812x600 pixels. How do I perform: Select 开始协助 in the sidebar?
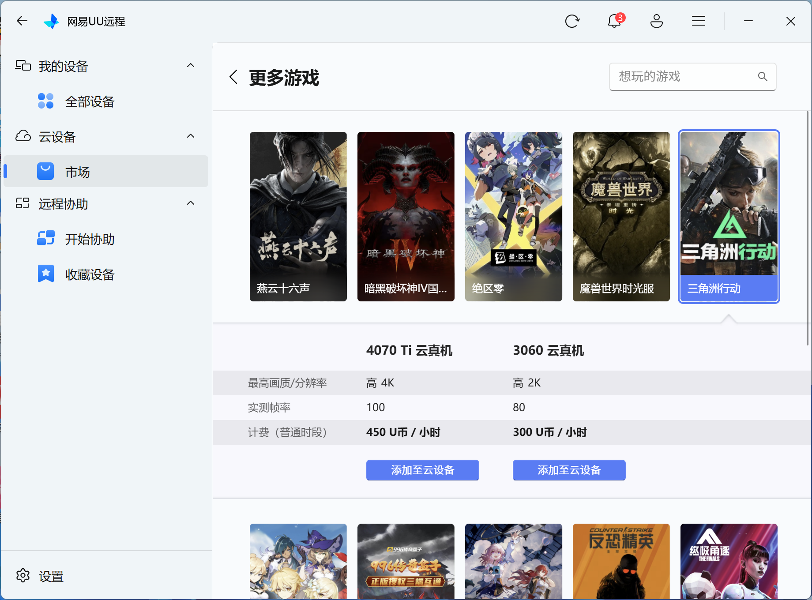click(105, 239)
